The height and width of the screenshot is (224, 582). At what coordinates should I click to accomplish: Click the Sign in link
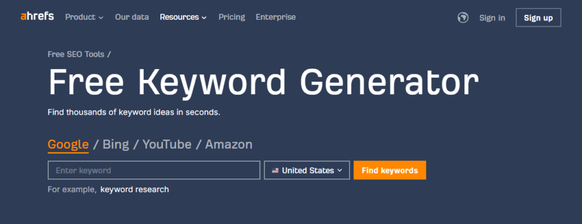click(492, 18)
